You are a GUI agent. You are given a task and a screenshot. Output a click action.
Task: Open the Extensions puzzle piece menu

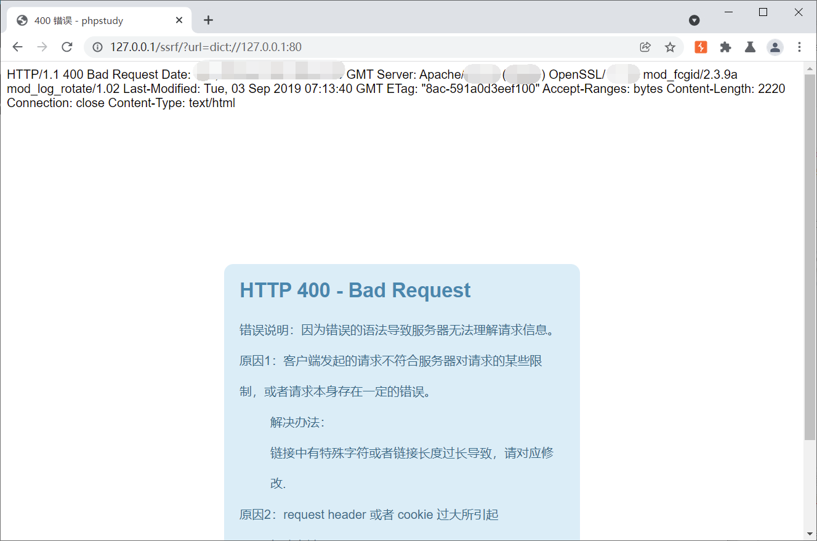click(725, 47)
